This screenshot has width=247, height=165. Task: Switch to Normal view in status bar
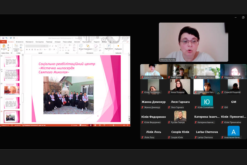[x=91, y=125]
